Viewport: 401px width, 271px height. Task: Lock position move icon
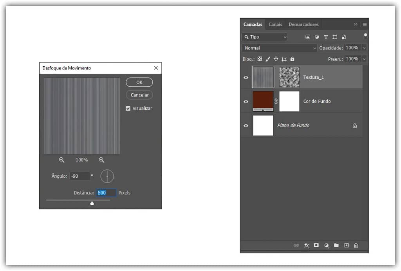[276, 59]
